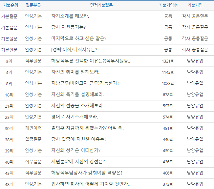Click the 면접기출질문 column header
Image resolution: width=214 pixels, height=189 pixels.
pos(101,5)
